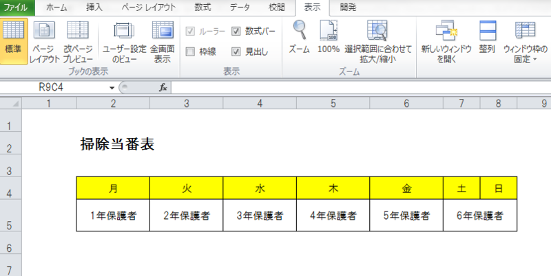Screen dimensions: 551x276
Task: Select the row 5 header
Action: 10,216
